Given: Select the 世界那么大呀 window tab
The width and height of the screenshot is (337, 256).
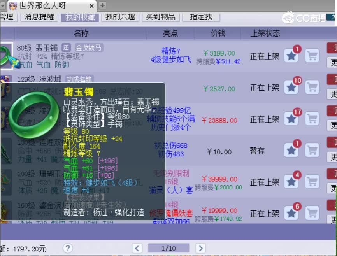Looking at the screenshot, I should coord(53,5).
